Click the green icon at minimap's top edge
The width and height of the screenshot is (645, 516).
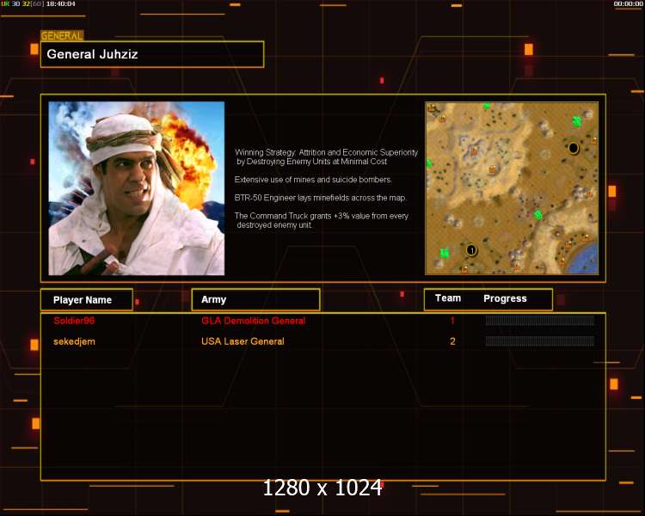click(x=487, y=106)
